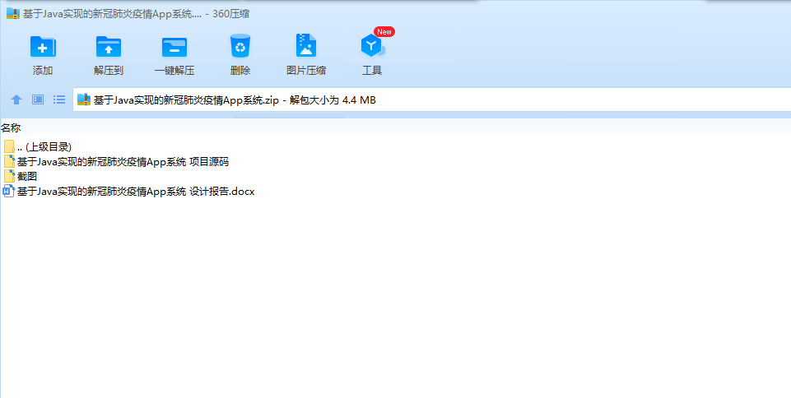Click the 删除 (Delete) trash icon
791x398 pixels.
pyautogui.click(x=240, y=46)
